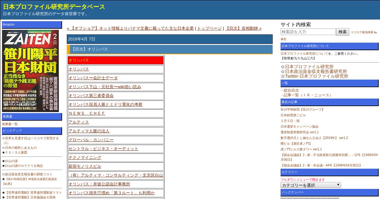Go to previous article about オフショア パナマ文書
Image resolution: width=380 pixels, height=199 pixels.
pyautogui.click(x=130, y=28)
